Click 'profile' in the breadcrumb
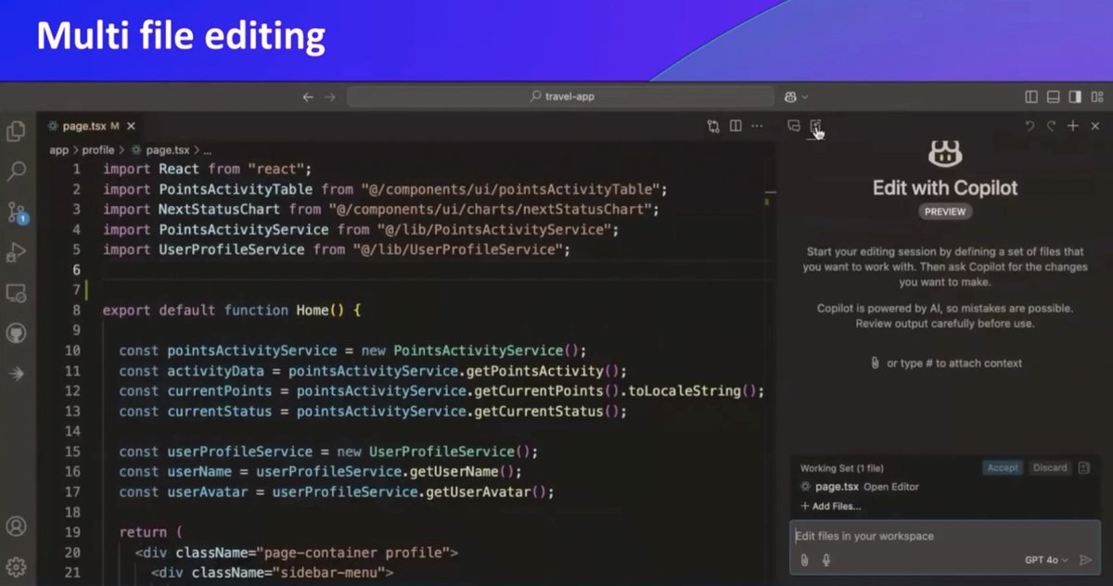The height and width of the screenshot is (586, 1113). tap(98, 149)
